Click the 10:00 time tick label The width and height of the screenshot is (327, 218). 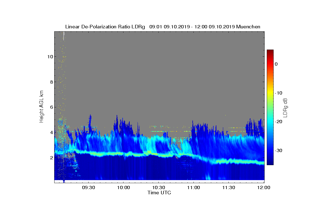click(x=123, y=187)
